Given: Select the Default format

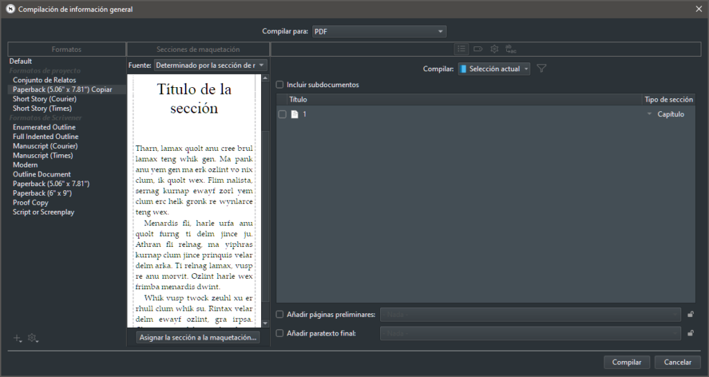Looking at the screenshot, I should (21, 61).
